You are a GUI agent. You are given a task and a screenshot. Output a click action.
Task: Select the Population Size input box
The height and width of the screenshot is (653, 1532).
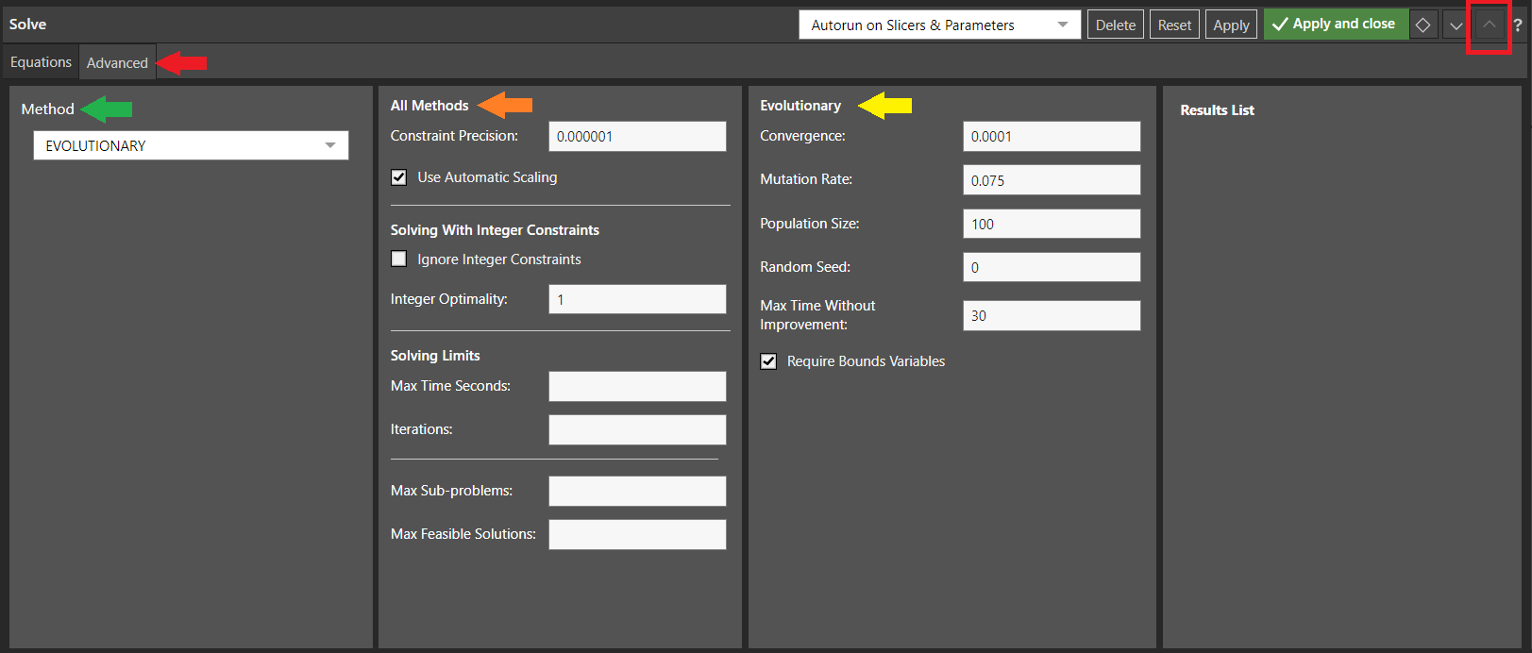click(1052, 224)
